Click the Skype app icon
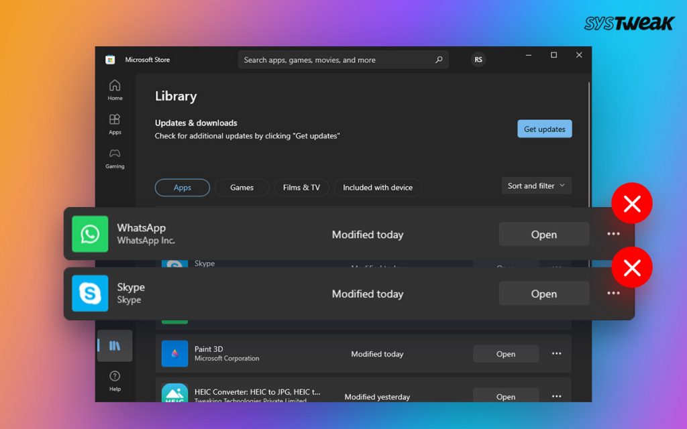 (x=90, y=293)
